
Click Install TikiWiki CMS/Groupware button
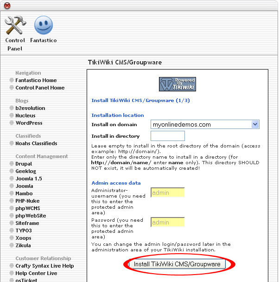point(177,264)
